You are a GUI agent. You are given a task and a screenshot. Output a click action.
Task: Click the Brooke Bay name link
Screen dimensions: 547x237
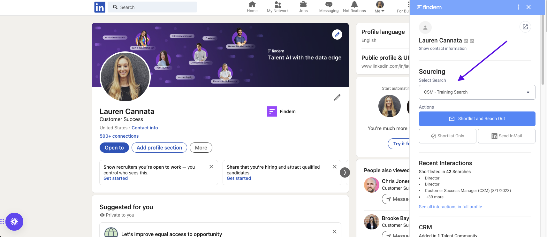[395, 218]
